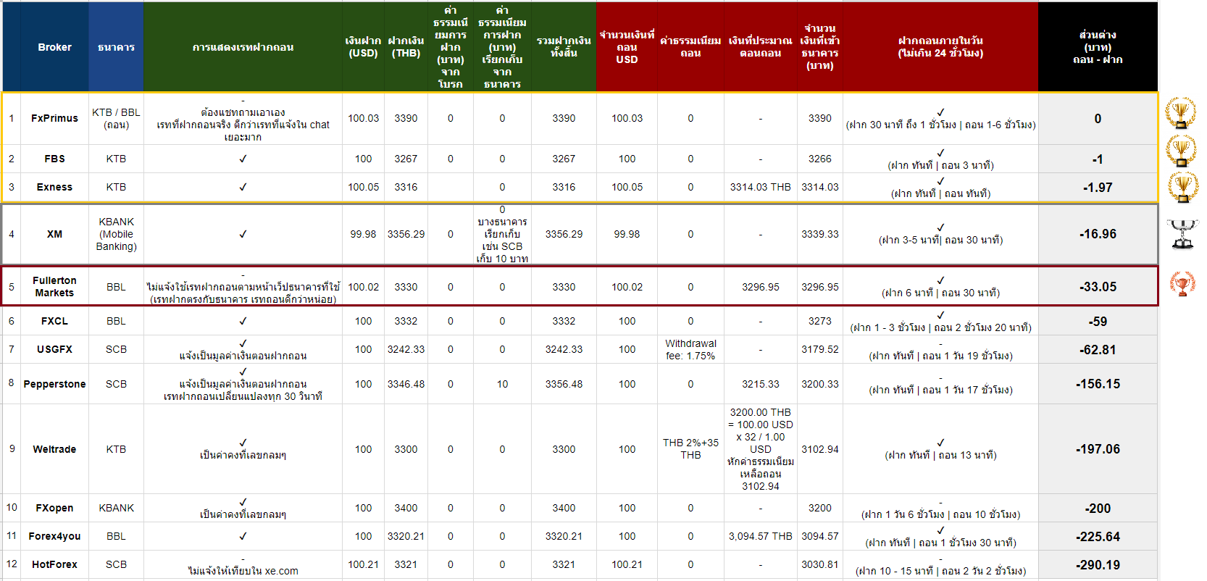Click the "3,094.57 THB" estimate cell
Viewport: 1207px width, 581px height.
pyautogui.click(x=760, y=536)
